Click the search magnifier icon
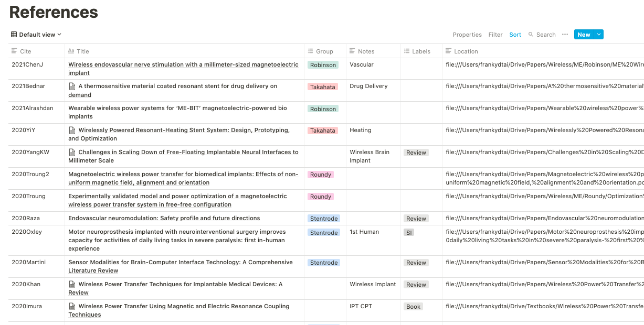 (531, 35)
